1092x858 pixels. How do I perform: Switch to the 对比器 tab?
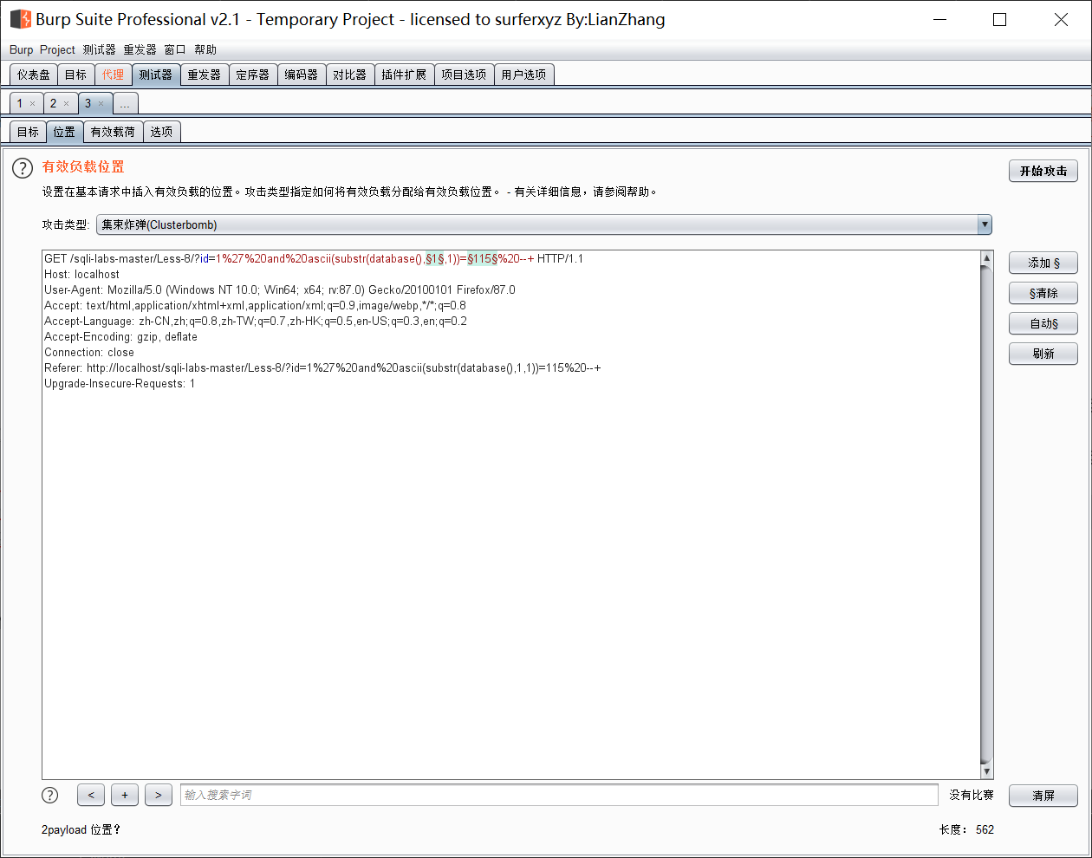[x=350, y=75]
